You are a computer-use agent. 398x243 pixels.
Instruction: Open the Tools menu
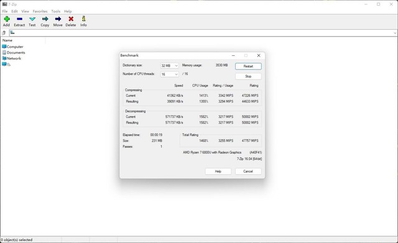(x=55, y=11)
